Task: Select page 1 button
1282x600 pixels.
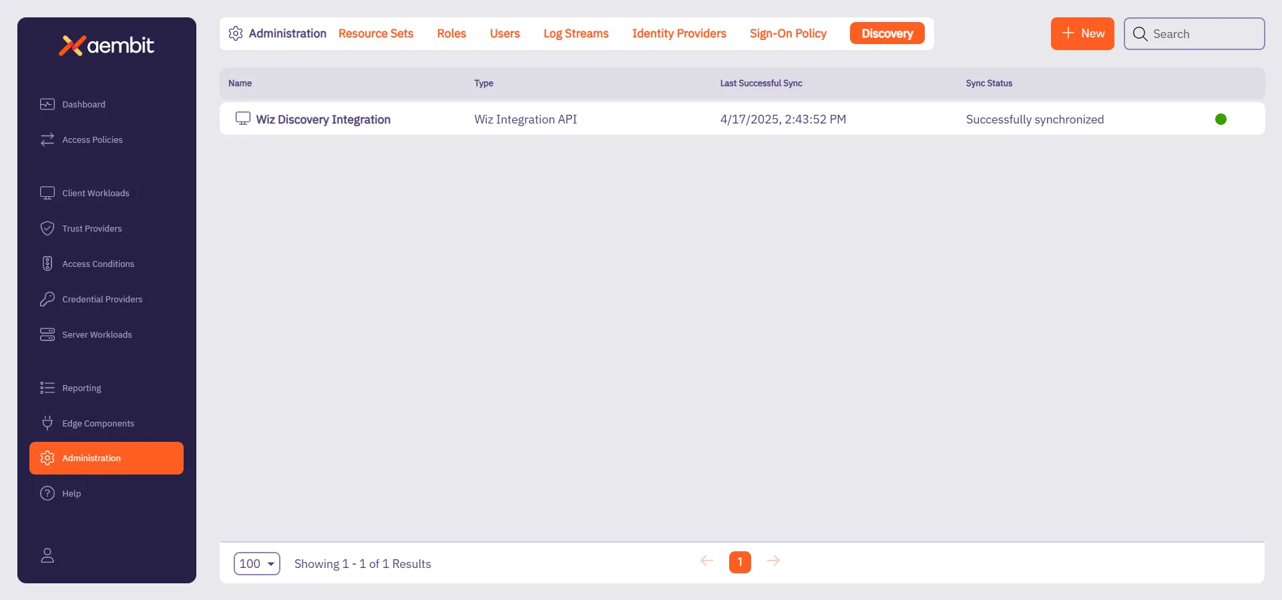Action: (x=740, y=562)
